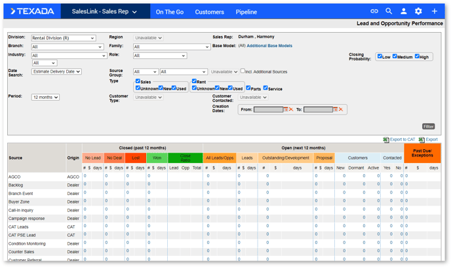Open the Period 12 months dropdown
The height and width of the screenshot is (267, 451).
point(45,98)
